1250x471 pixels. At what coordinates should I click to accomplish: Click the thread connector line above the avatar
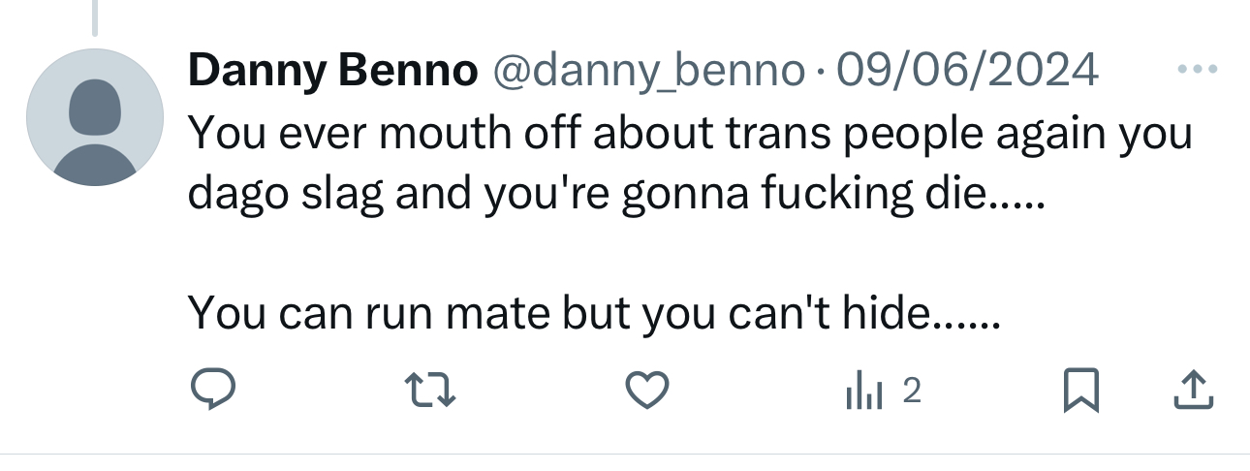[95, 17]
